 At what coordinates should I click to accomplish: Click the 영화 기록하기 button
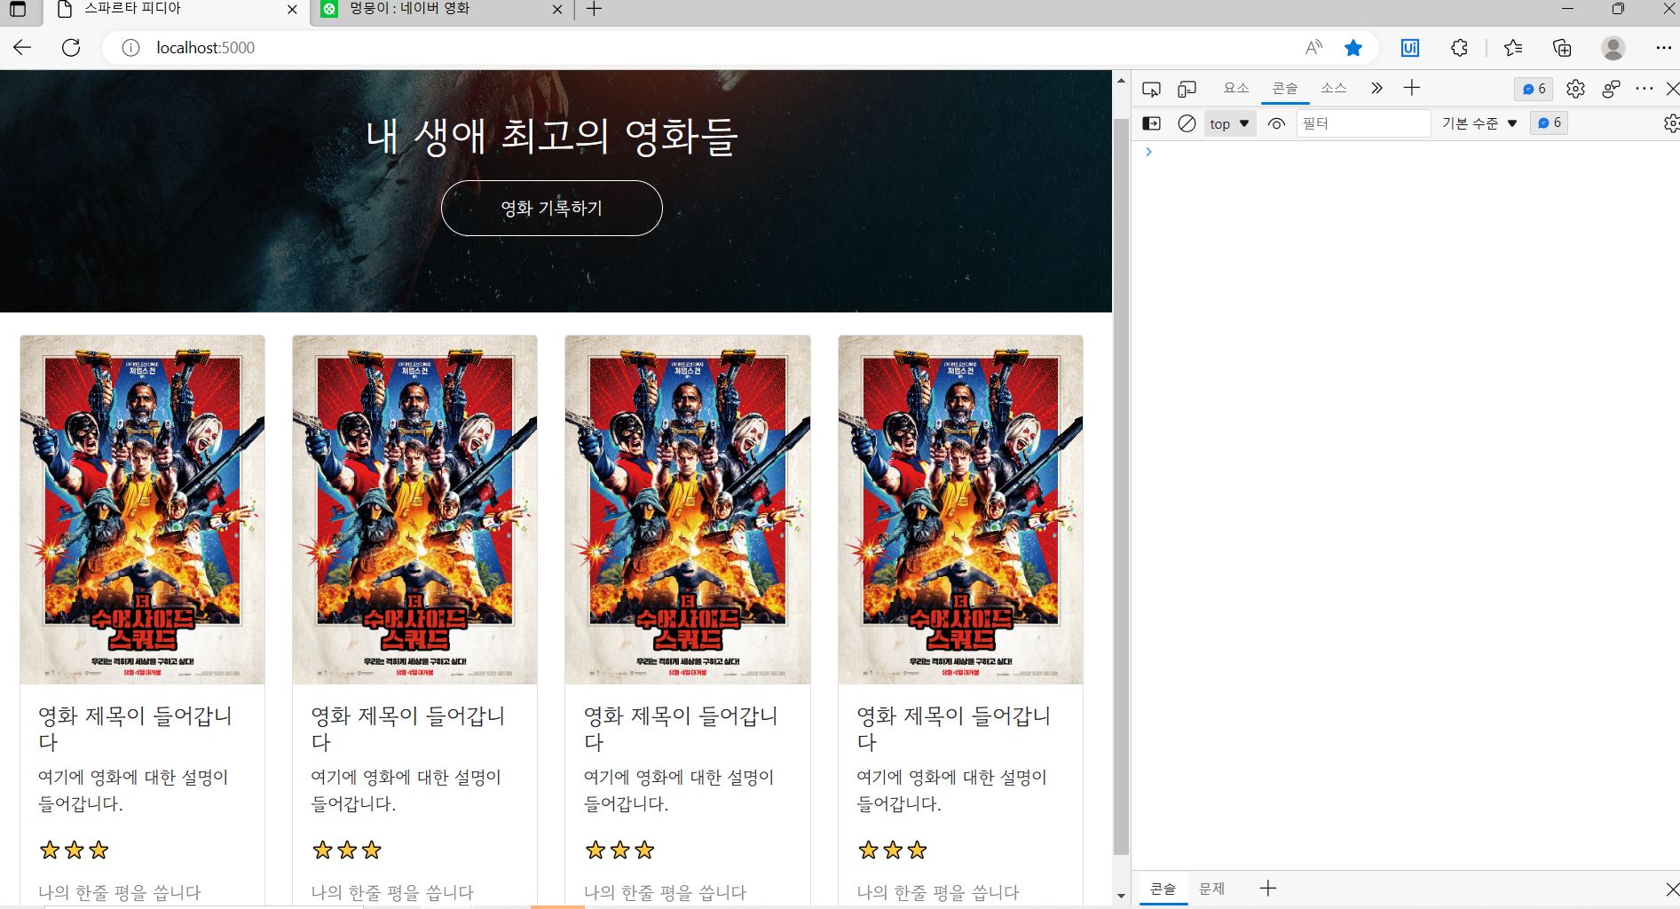point(552,209)
